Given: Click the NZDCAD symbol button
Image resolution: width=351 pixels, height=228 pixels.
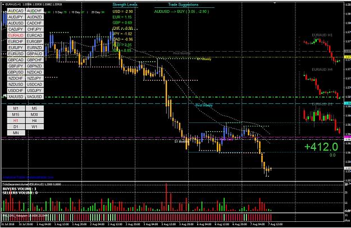Looking at the screenshot, I should point(34,72).
